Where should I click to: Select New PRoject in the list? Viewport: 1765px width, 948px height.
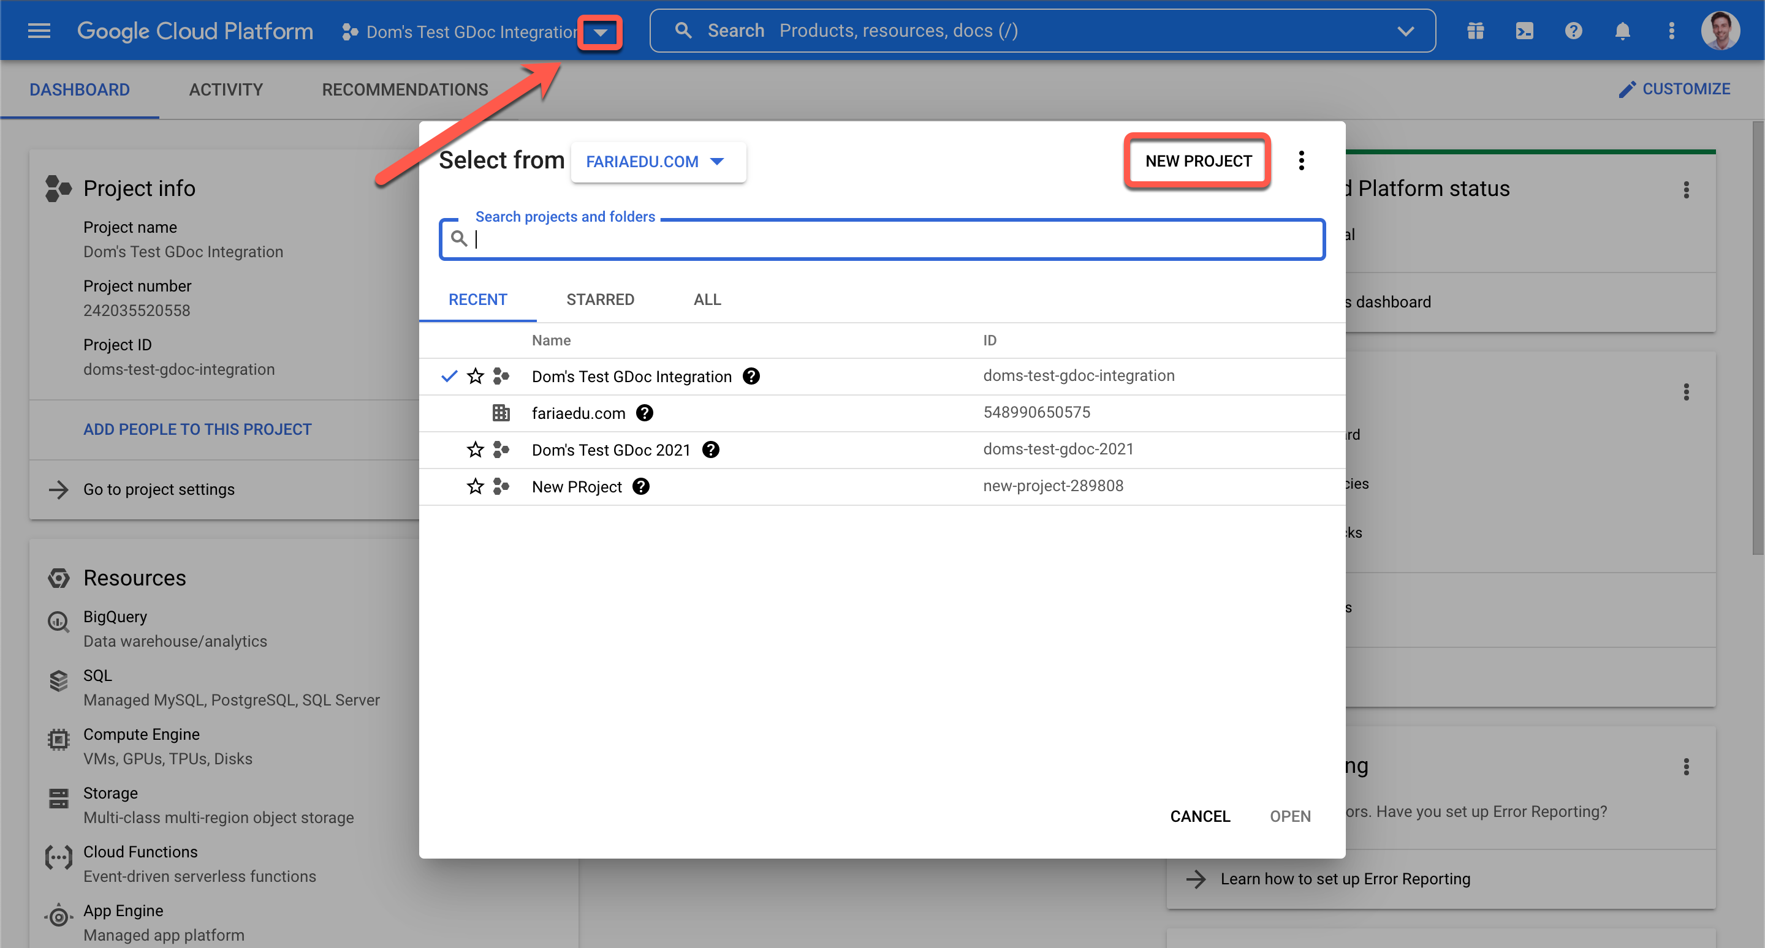coord(882,487)
